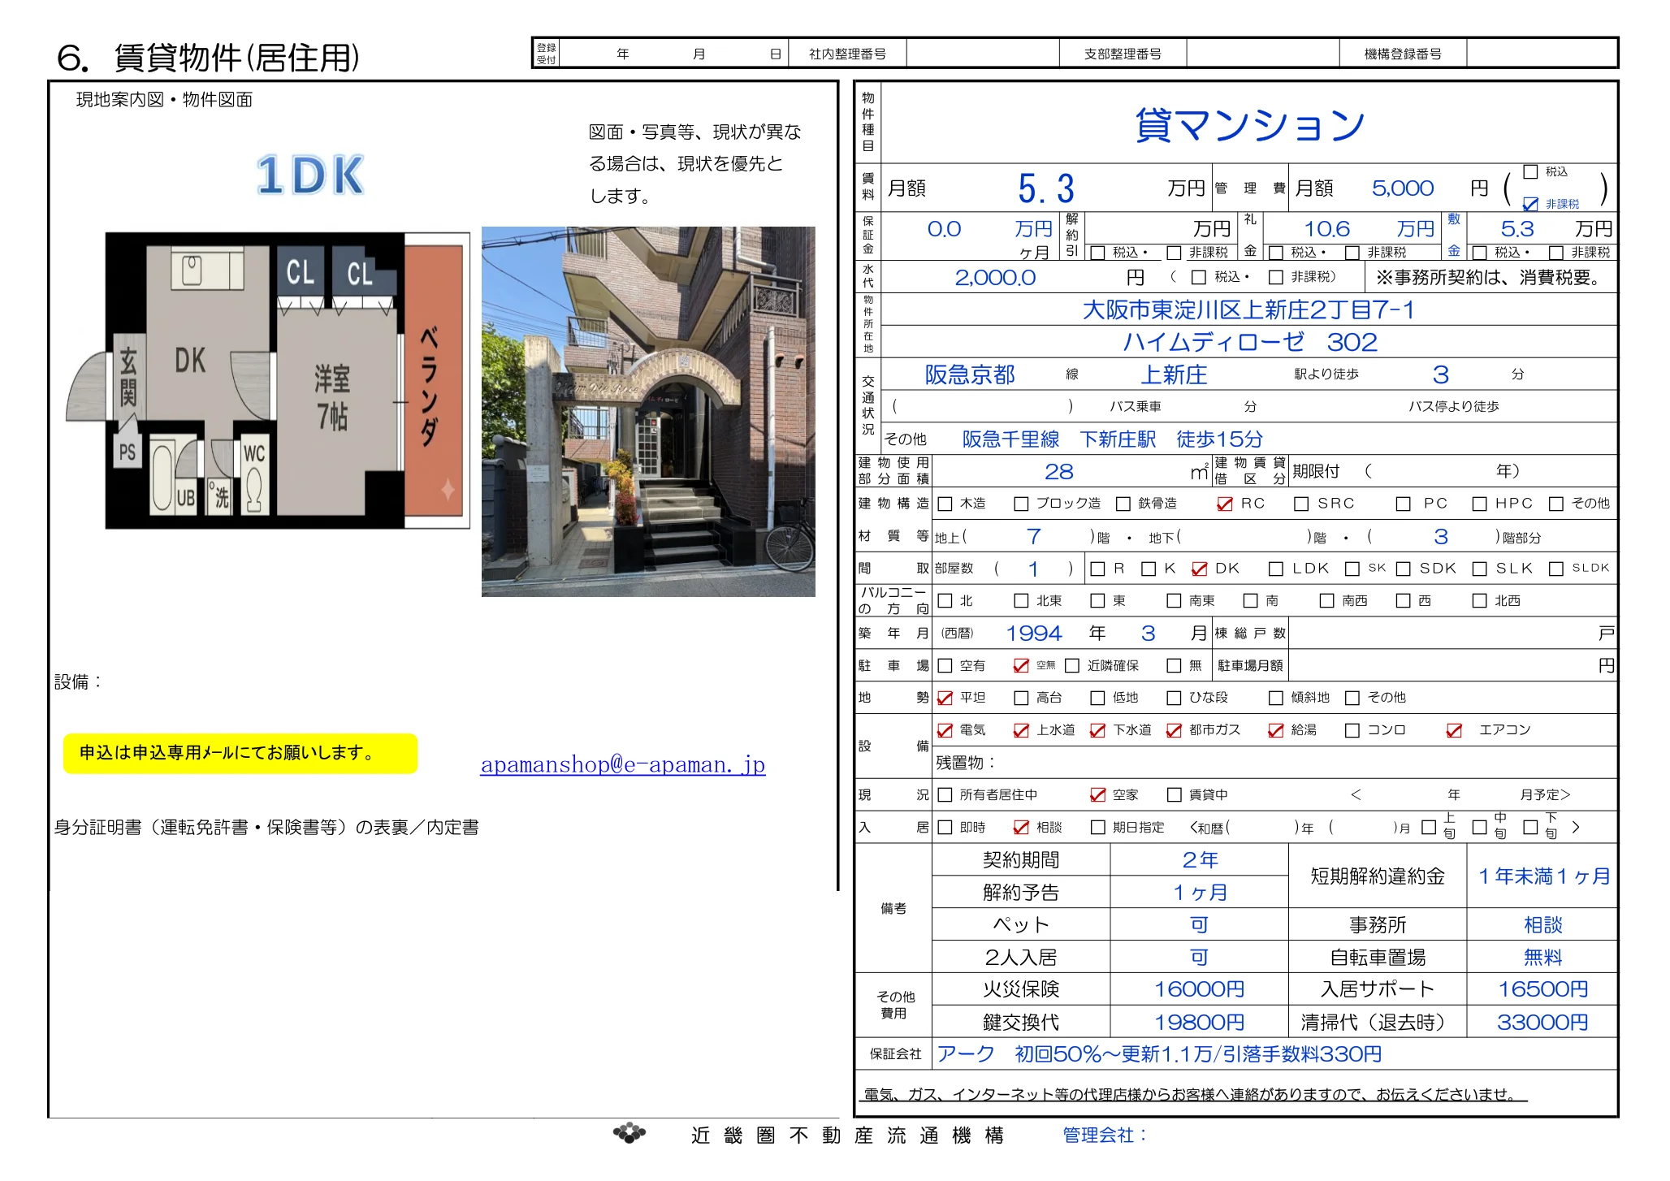1670x1181 pixels.
Task: Toggle the DK layout checkbox
Action: 1199,569
